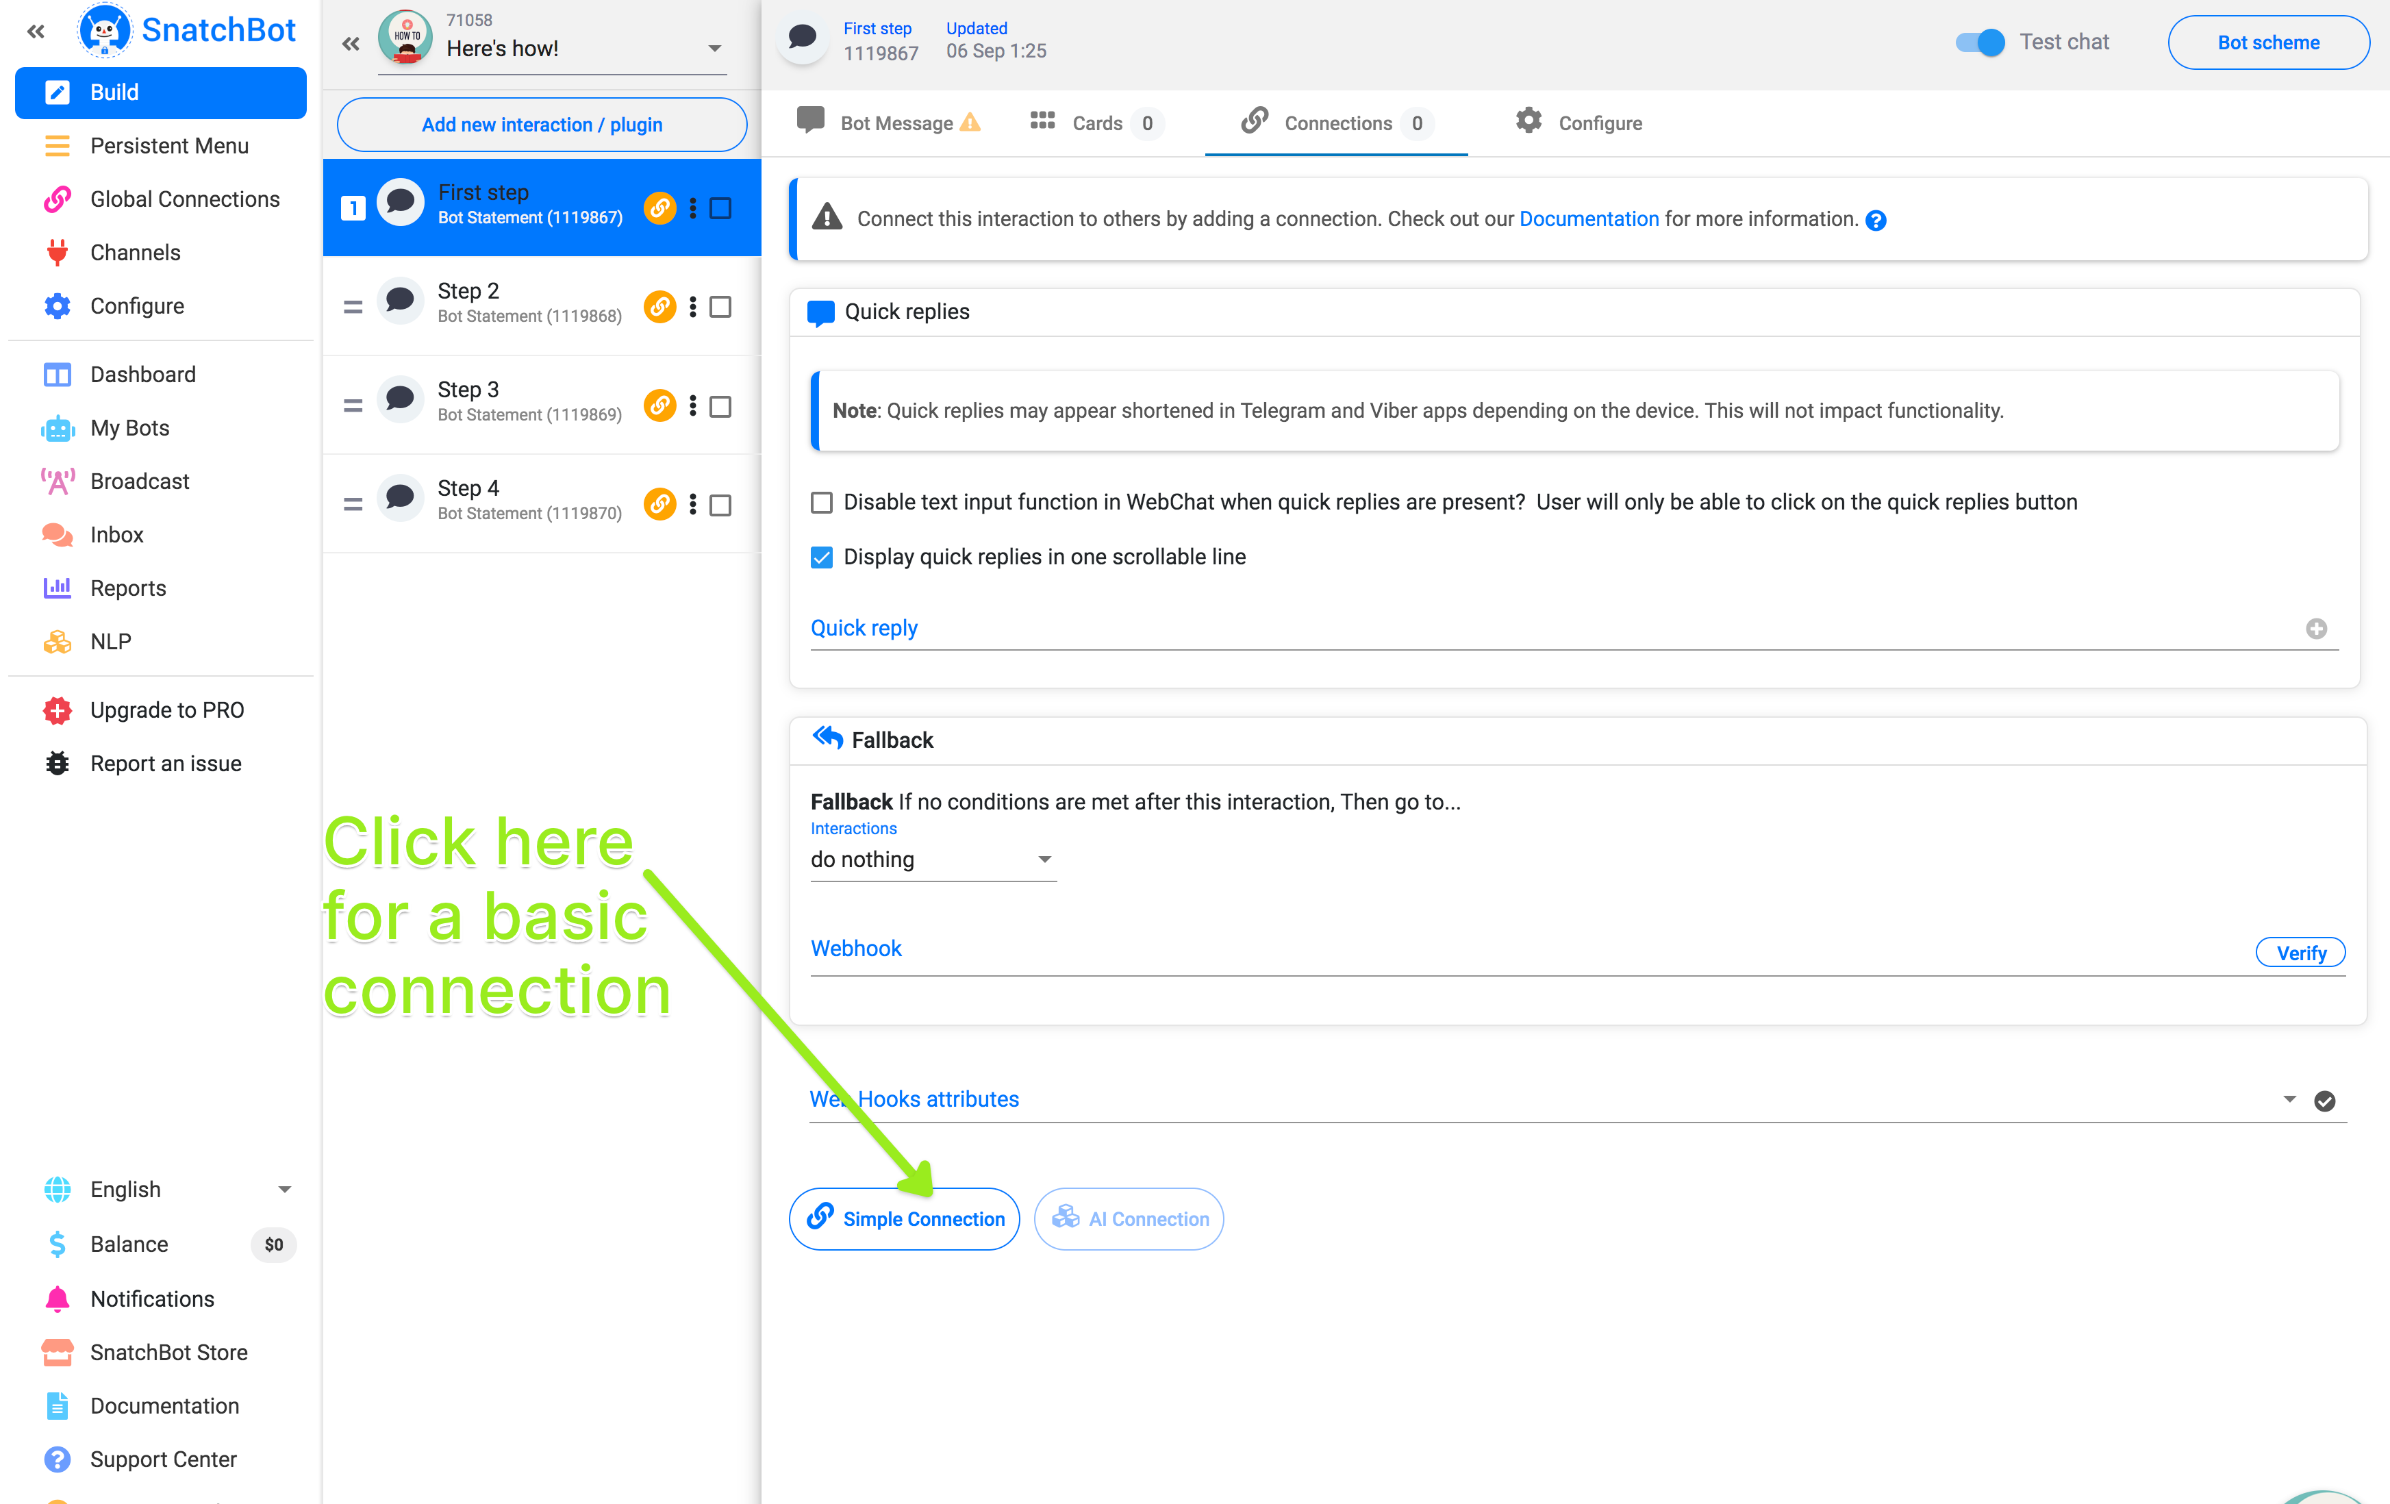Uncheck Display quick replies in one scrollable line

coord(822,557)
